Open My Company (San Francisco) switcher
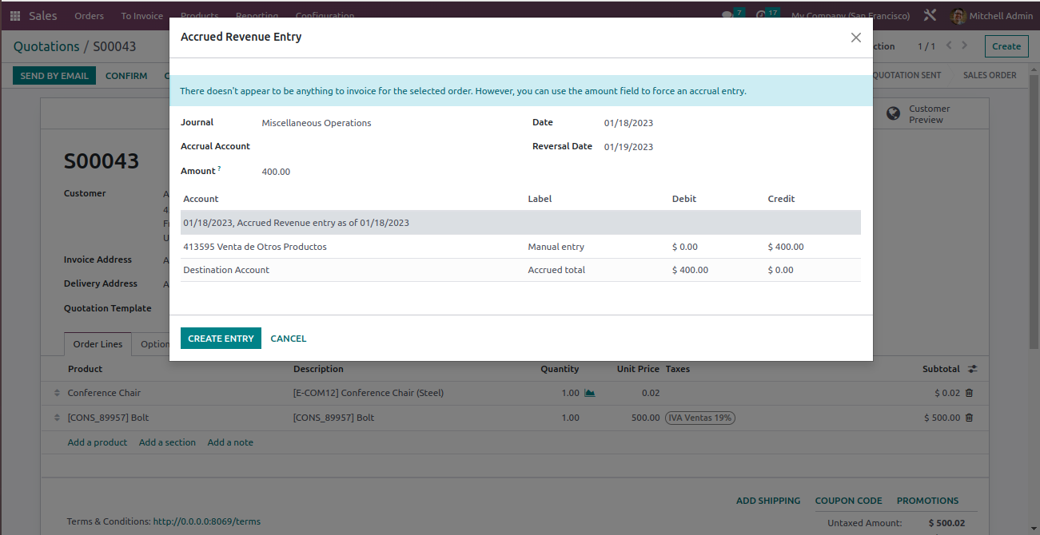The height and width of the screenshot is (535, 1040). 851,16
